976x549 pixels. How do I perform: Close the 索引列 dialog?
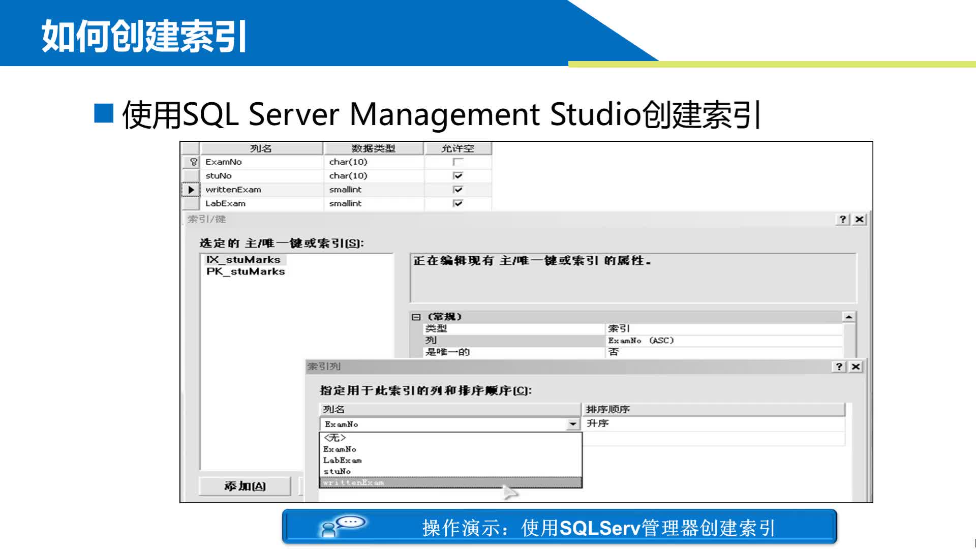click(856, 367)
